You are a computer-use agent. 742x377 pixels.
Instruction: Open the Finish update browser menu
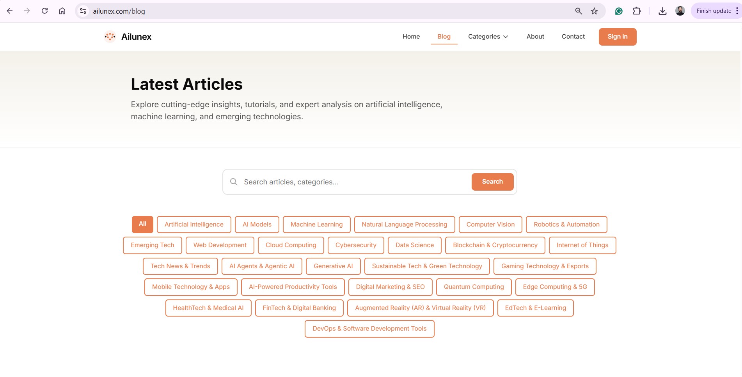click(x=716, y=11)
